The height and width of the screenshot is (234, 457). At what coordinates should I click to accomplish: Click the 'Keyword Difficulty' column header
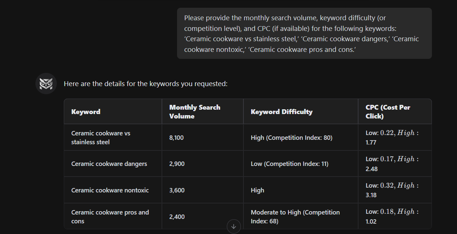click(x=281, y=111)
